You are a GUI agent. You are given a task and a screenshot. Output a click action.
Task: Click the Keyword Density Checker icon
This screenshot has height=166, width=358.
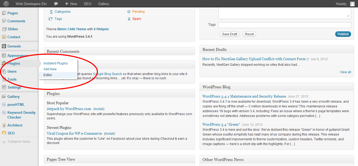(4, 112)
